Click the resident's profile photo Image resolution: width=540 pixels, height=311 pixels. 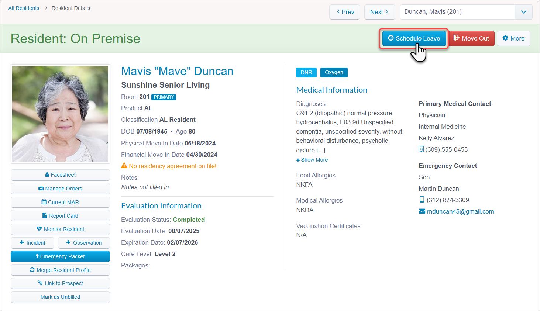pyautogui.click(x=60, y=114)
